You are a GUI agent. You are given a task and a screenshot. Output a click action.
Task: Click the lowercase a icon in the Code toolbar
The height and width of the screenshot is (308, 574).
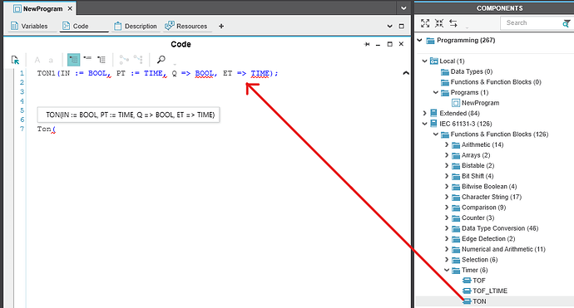click(51, 61)
